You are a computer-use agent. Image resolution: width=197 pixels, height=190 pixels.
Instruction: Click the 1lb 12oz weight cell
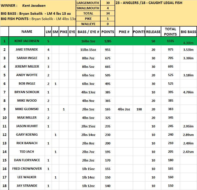pyautogui.click(x=88, y=186)
